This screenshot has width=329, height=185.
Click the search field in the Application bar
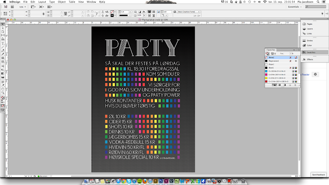(x=316, y=7)
